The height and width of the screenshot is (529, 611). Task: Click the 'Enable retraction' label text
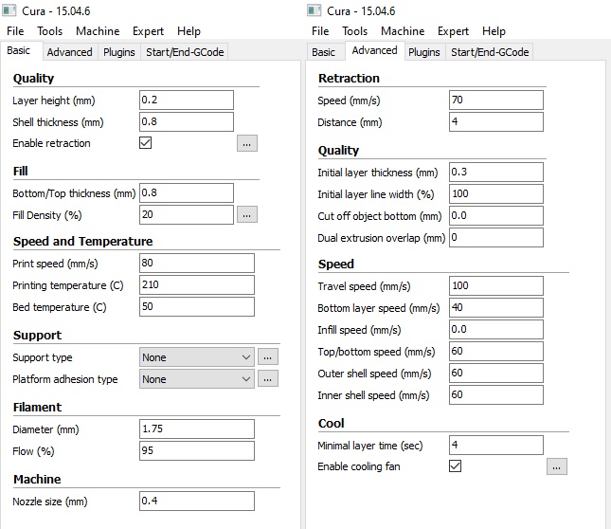click(51, 143)
